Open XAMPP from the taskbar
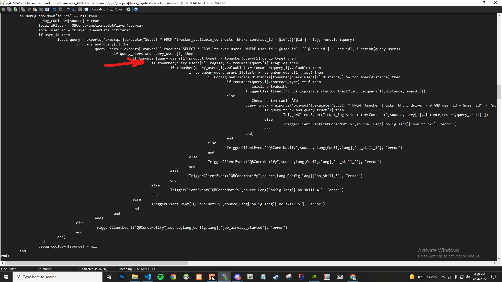This screenshot has width=502, height=282. [199, 277]
